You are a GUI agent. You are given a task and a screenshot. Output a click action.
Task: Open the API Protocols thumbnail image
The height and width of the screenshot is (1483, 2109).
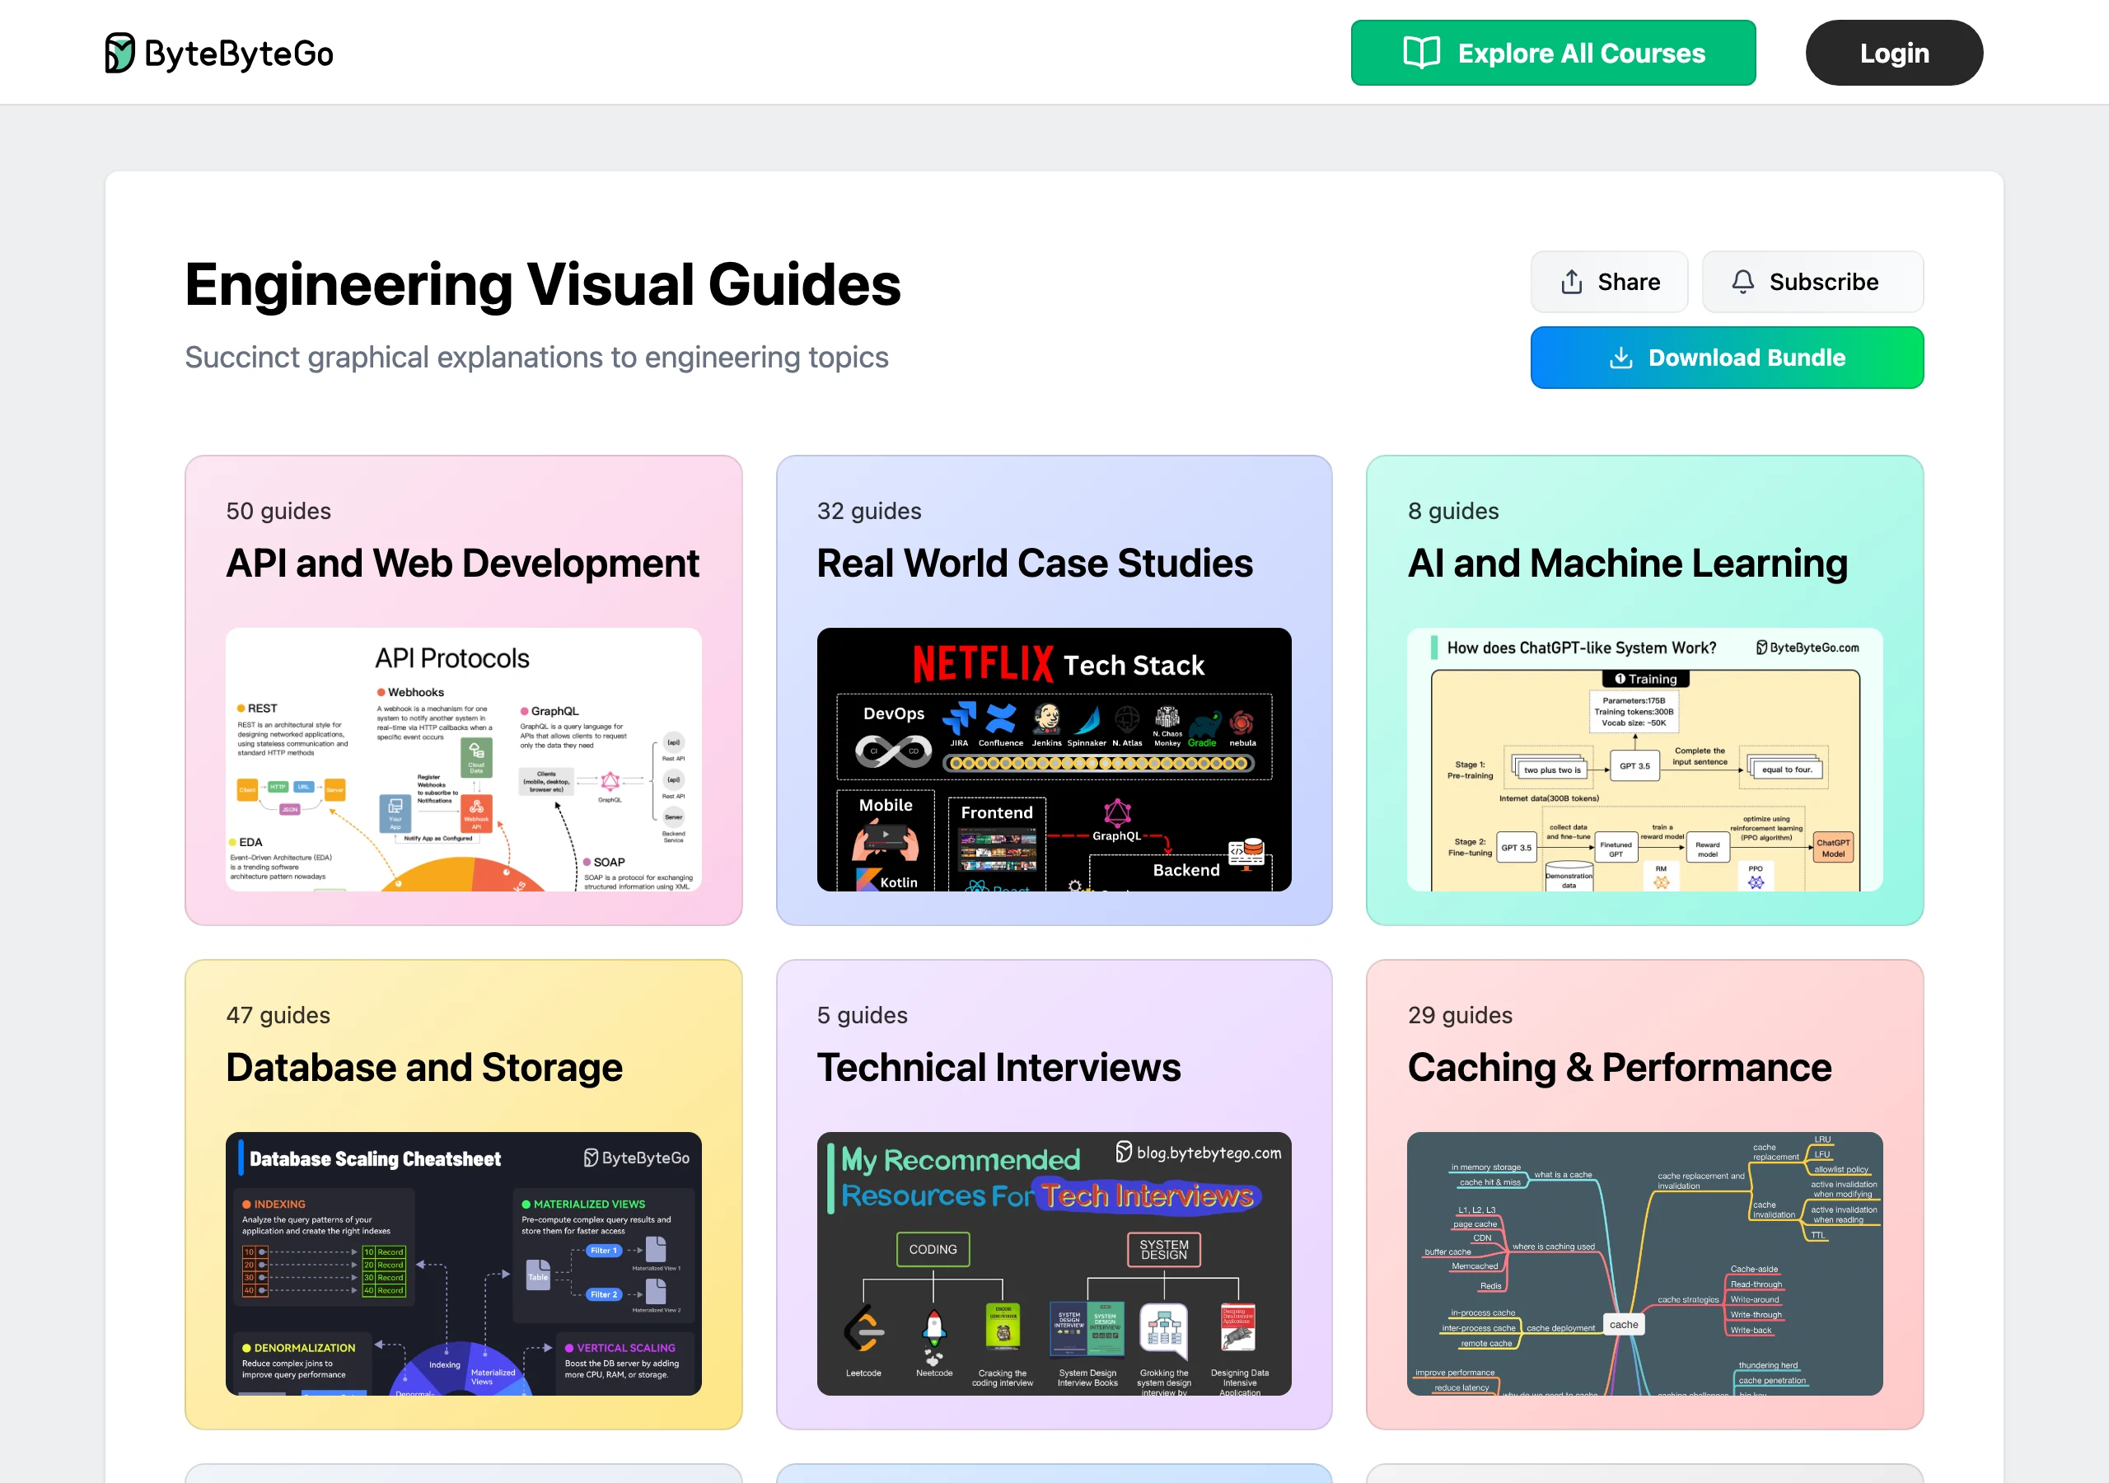point(463,759)
